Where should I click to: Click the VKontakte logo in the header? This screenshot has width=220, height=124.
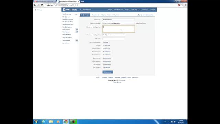tap(70, 10)
